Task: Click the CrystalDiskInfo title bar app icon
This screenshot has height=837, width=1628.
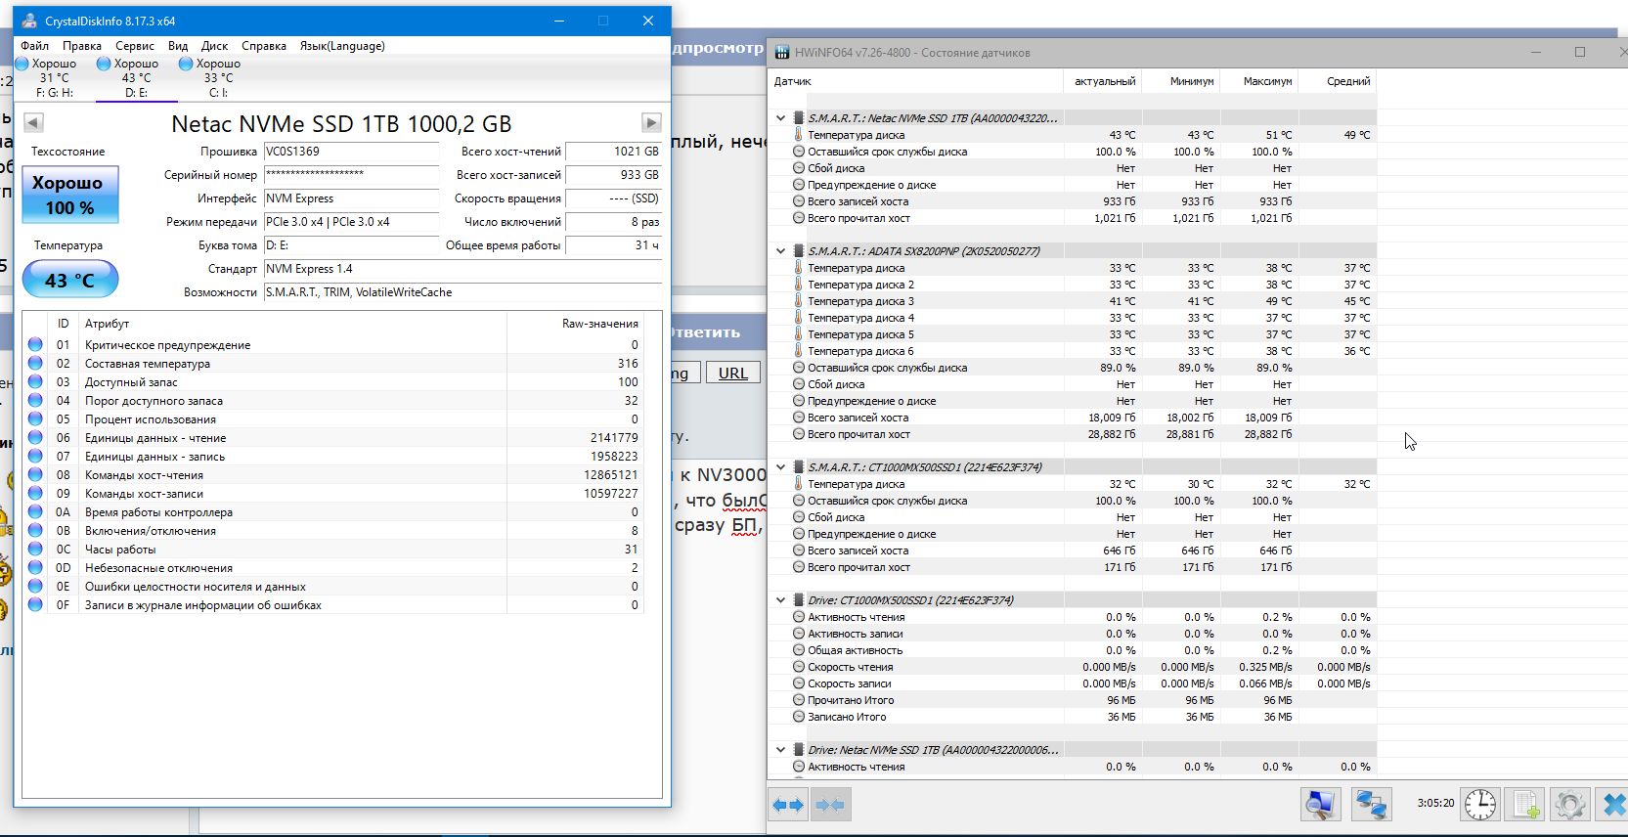Action: click(x=29, y=21)
